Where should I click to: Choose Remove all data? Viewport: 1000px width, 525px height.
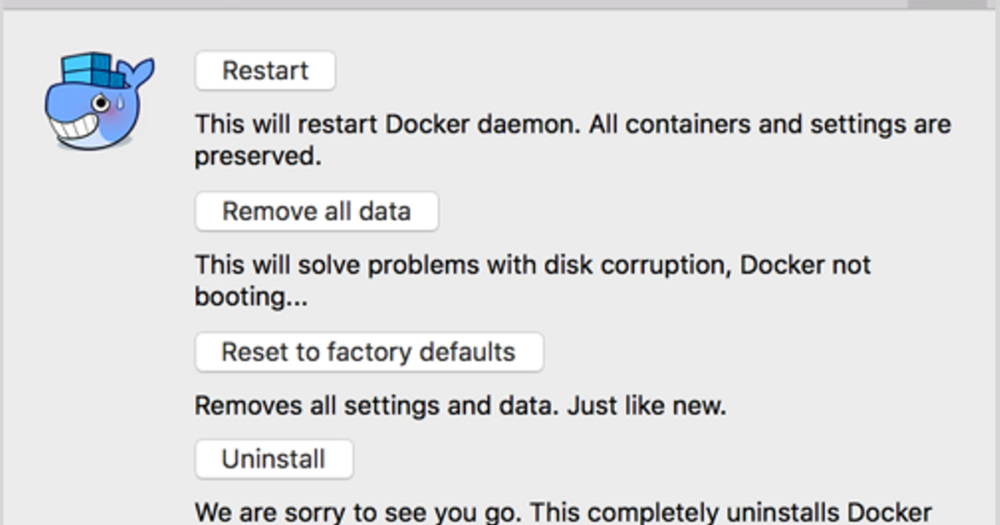(317, 212)
